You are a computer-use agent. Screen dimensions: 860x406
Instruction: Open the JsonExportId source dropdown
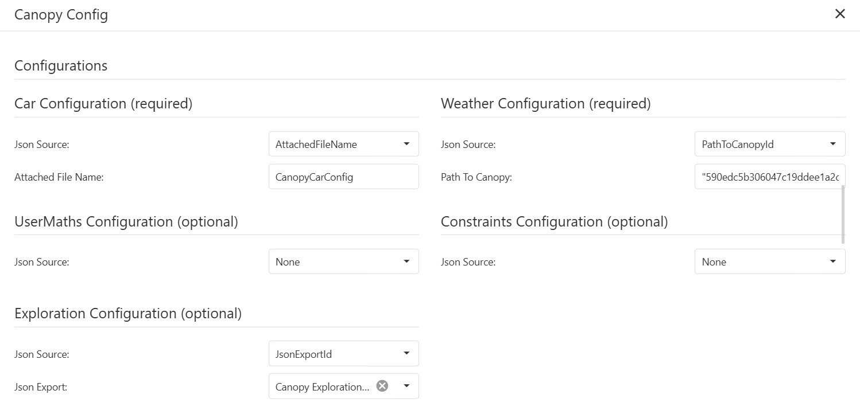point(343,354)
